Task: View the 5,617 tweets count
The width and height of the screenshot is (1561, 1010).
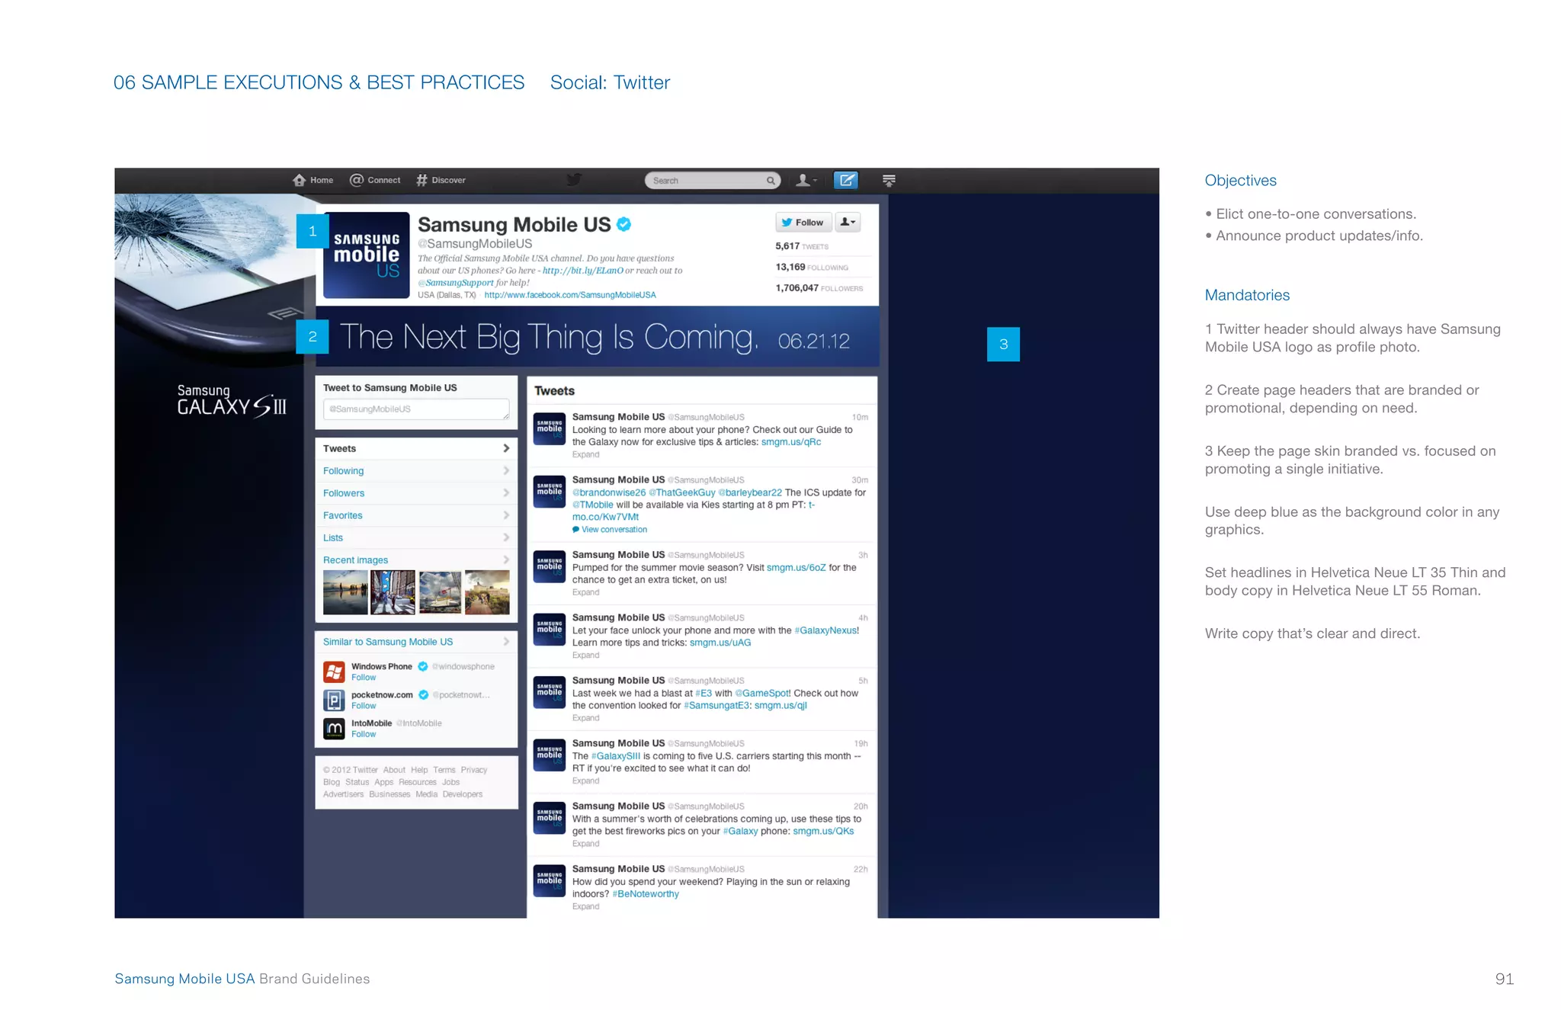Action: pyautogui.click(x=802, y=246)
